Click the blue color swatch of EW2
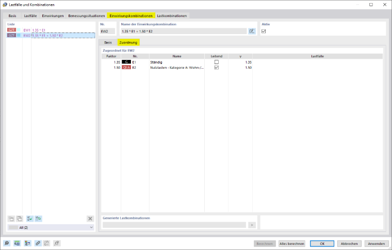The height and width of the screenshot is (250, 392). 19,35
